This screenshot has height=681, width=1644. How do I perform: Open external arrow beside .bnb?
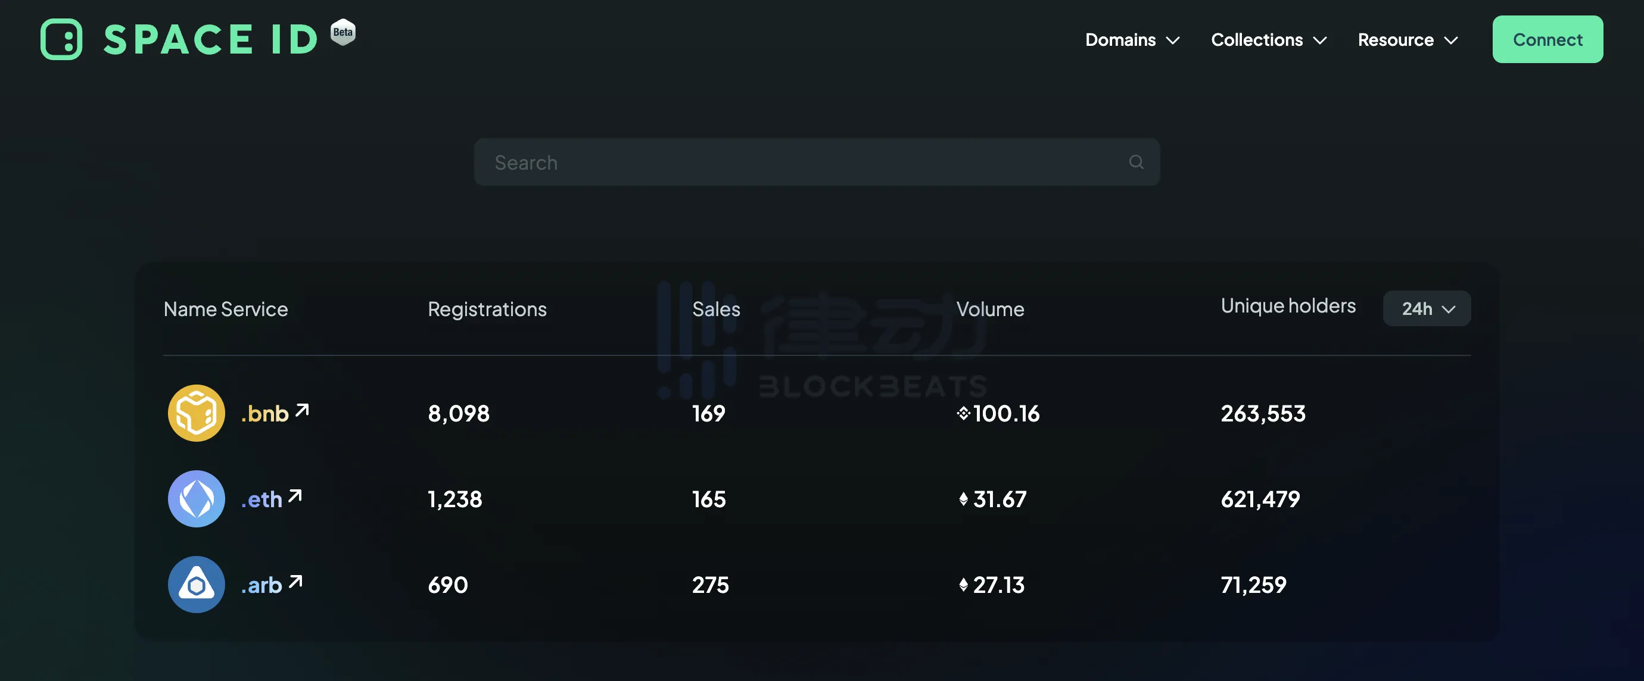click(302, 410)
